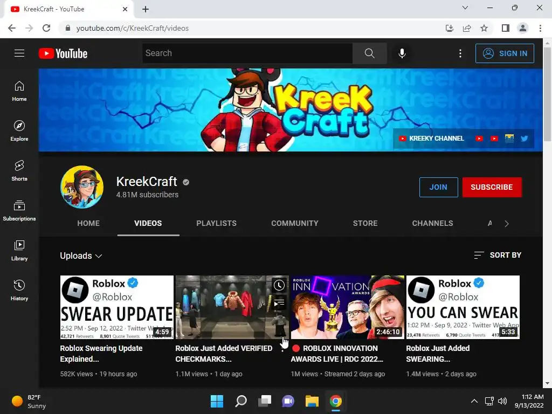552x414 pixels.
Task: Open the Community tab
Action: (x=295, y=223)
